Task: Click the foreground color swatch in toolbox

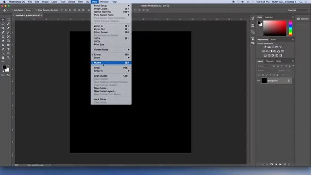Action: tap(4, 67)
